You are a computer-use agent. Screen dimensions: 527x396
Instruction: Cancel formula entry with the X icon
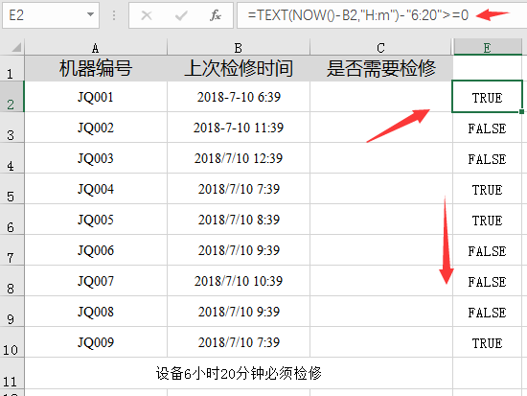tap(147, 15)
